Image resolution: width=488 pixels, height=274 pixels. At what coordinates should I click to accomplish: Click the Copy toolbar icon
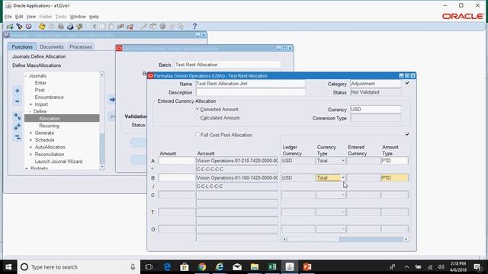(103, 27)
